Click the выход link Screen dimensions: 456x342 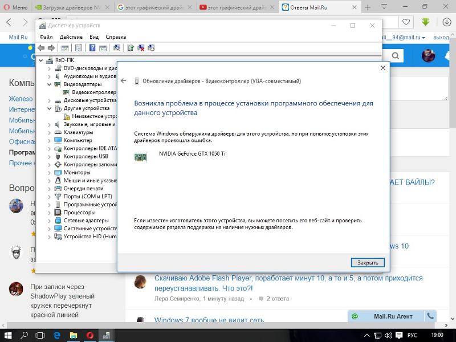point(441,37)
